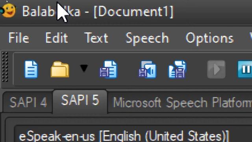Image resolution: width=252 pixels, height=142 pixels.
Task: Click the Split and convert to audio icon
Action: tap(177, 69)
